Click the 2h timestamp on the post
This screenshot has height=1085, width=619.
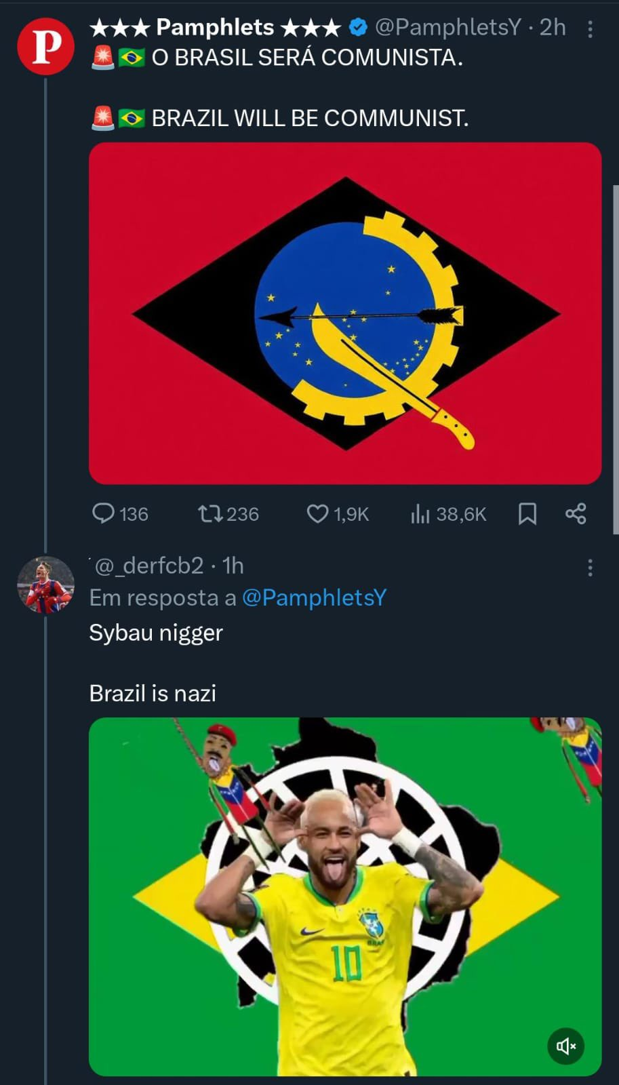click(553, 27)
